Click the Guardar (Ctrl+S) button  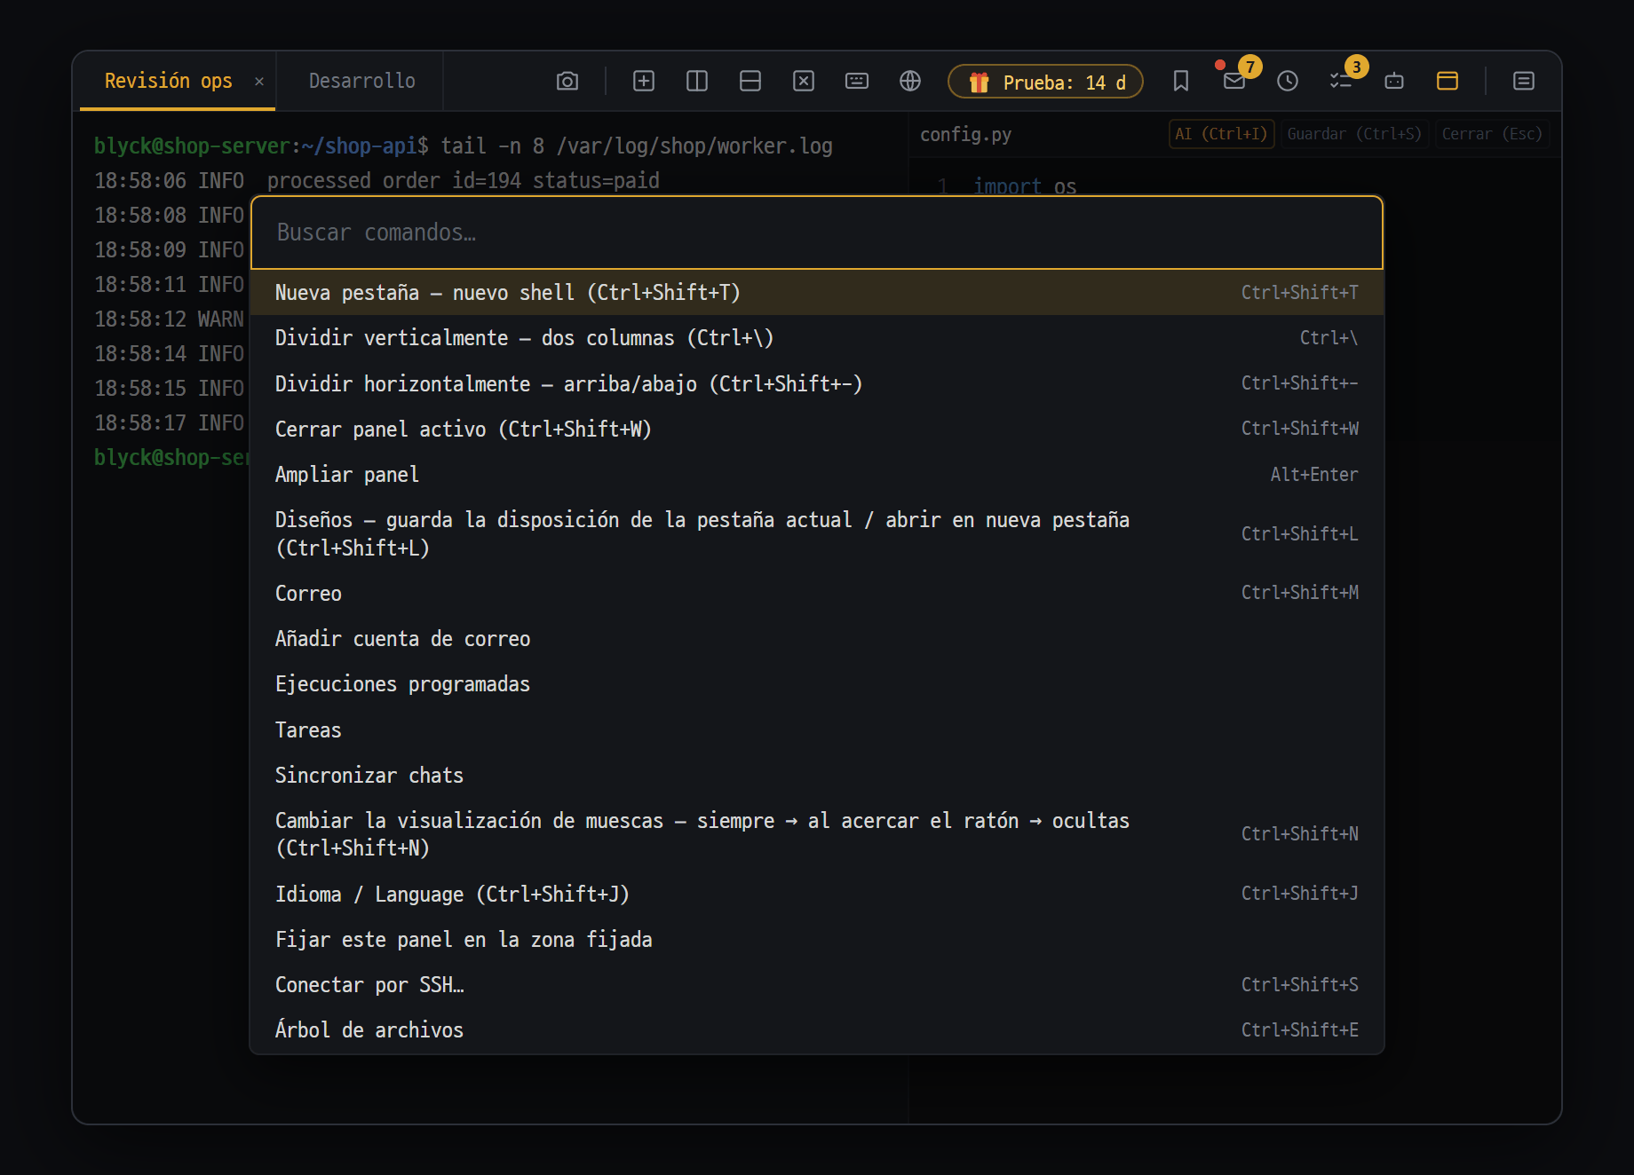click(1354, 134)
